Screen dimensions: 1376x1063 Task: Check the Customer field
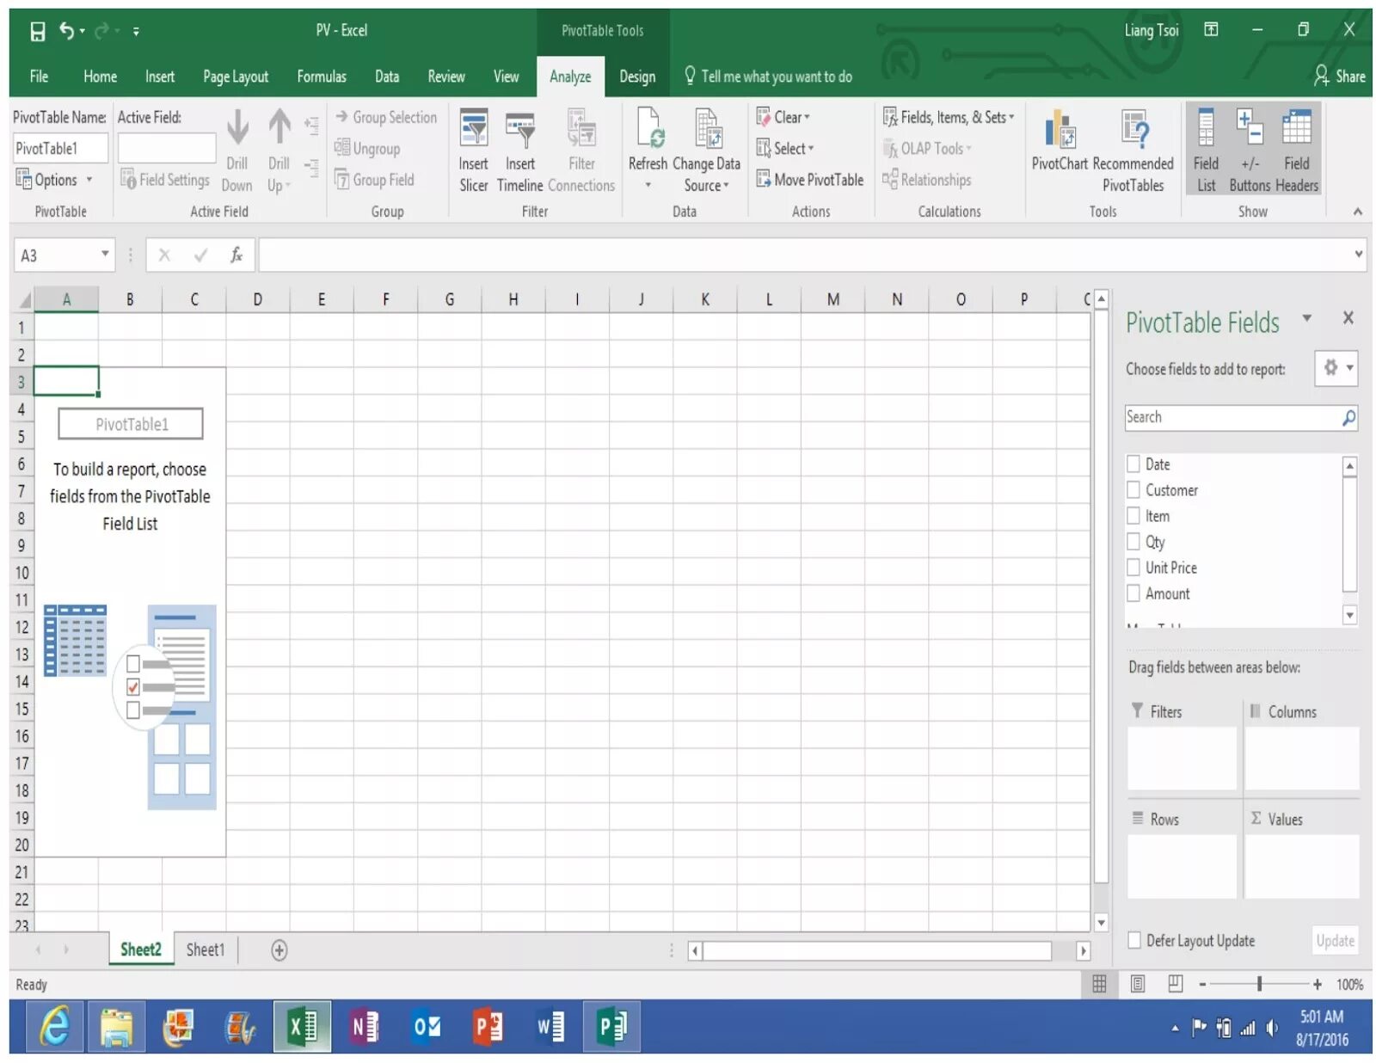pyautogui.click(x=1133, y=490)
